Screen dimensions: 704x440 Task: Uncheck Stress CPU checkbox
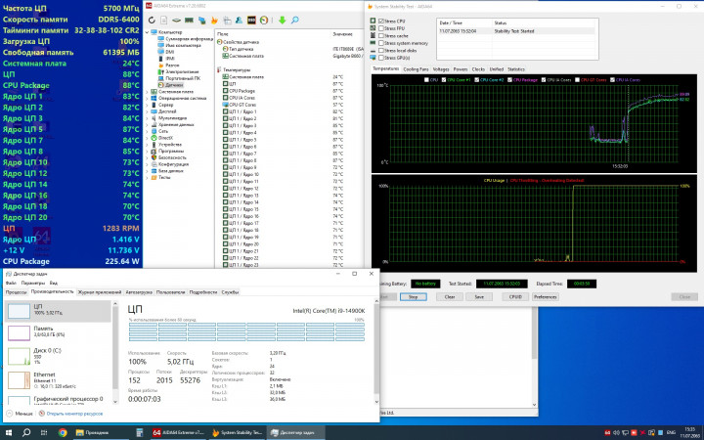pyautogui.click(x=381, y=22)
